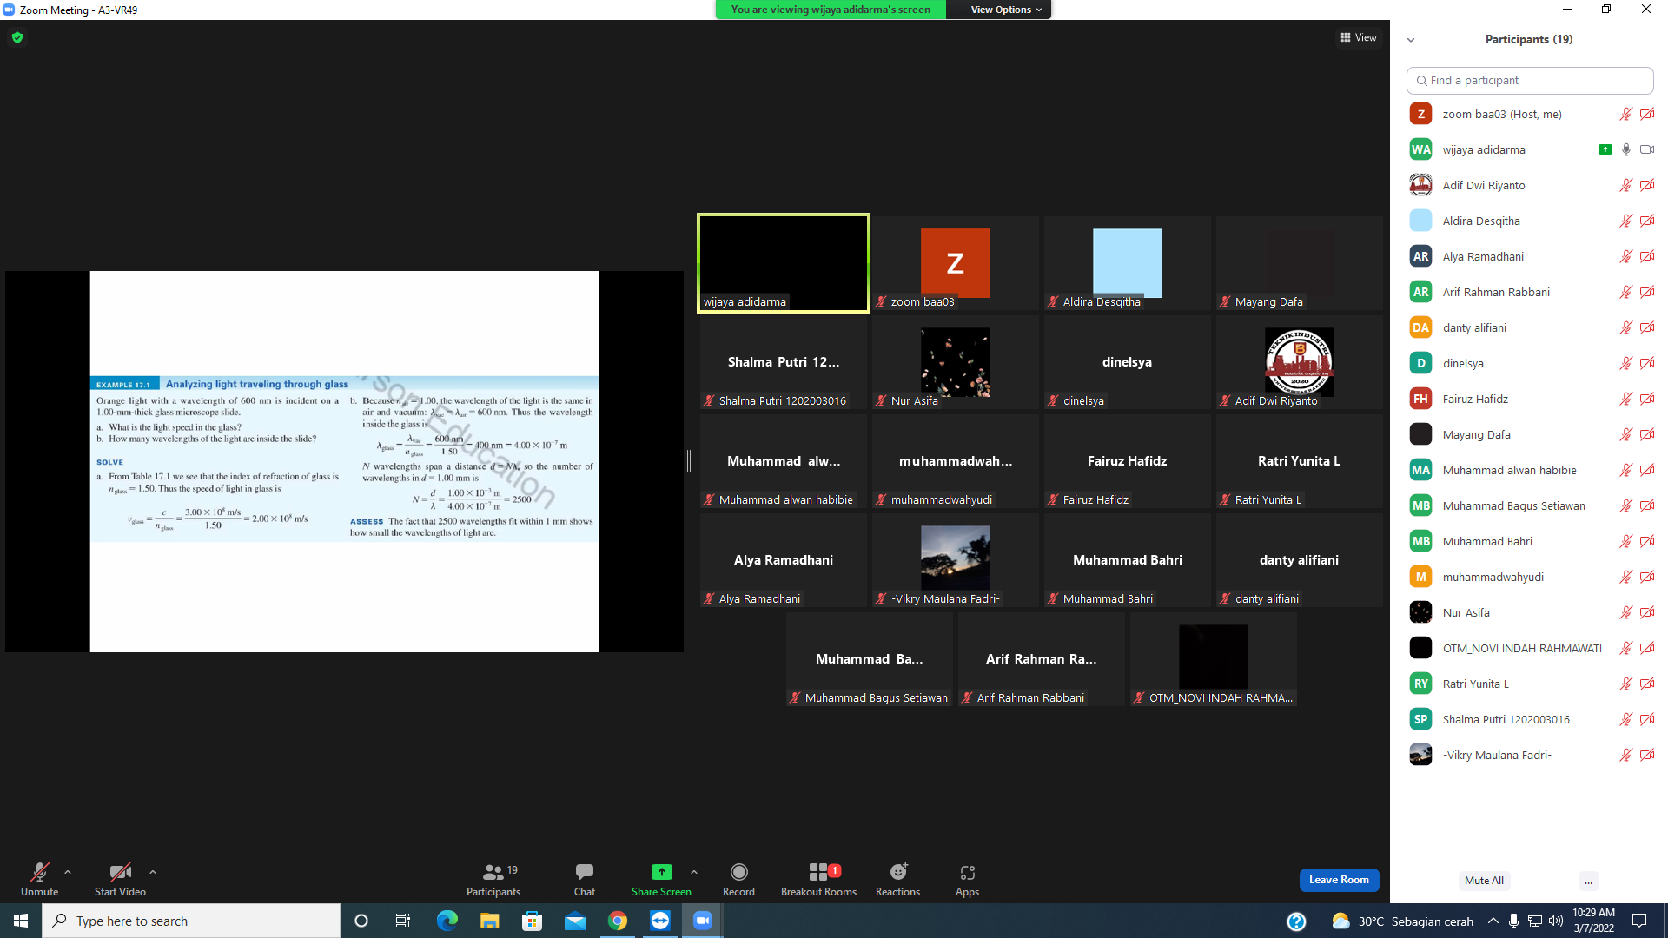Click the green encryption shield icon
This screenshot has width=1668, height=938.
(17, 37)
